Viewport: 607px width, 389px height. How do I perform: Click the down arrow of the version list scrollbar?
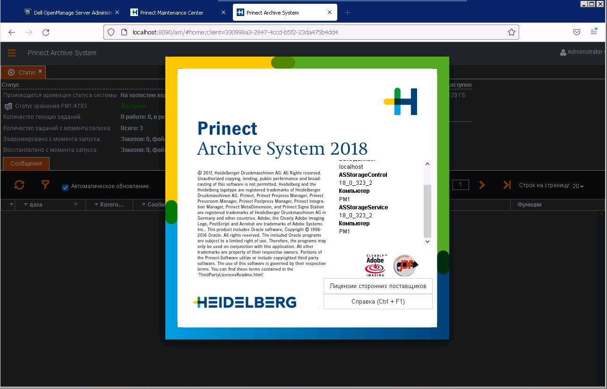click(427, 241)
